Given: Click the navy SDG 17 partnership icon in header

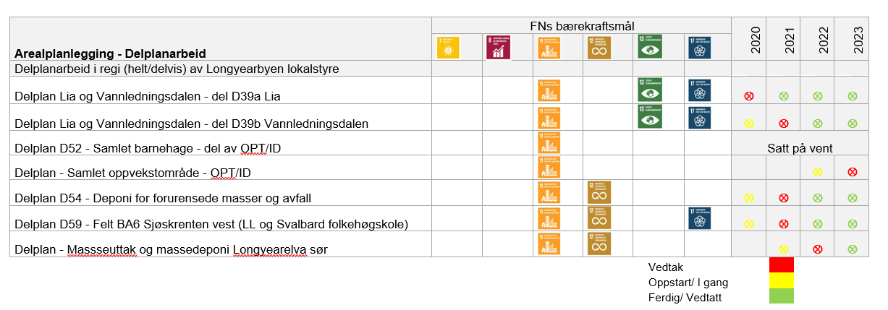Looking at the screenshot, I should (700, 47).
